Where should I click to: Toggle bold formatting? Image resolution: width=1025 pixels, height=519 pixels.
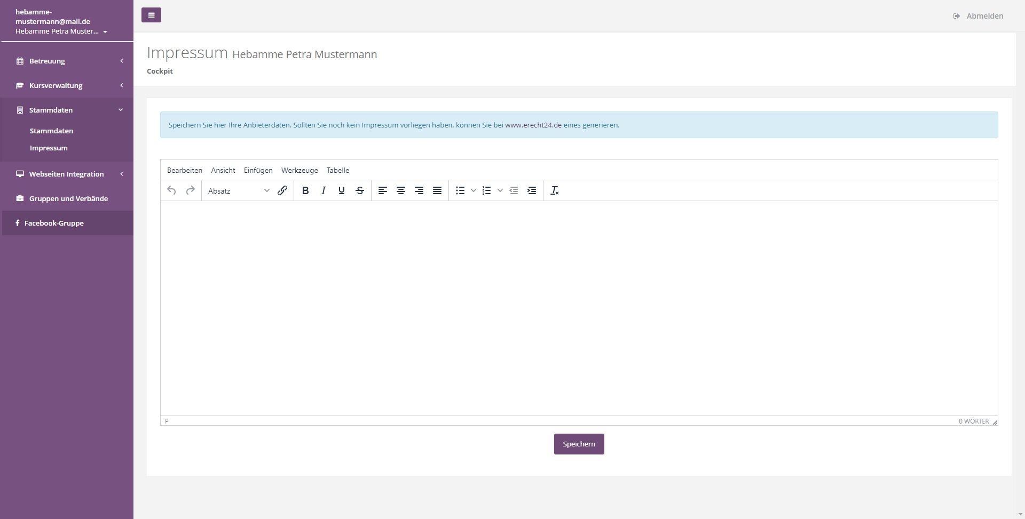pos(305,190)
